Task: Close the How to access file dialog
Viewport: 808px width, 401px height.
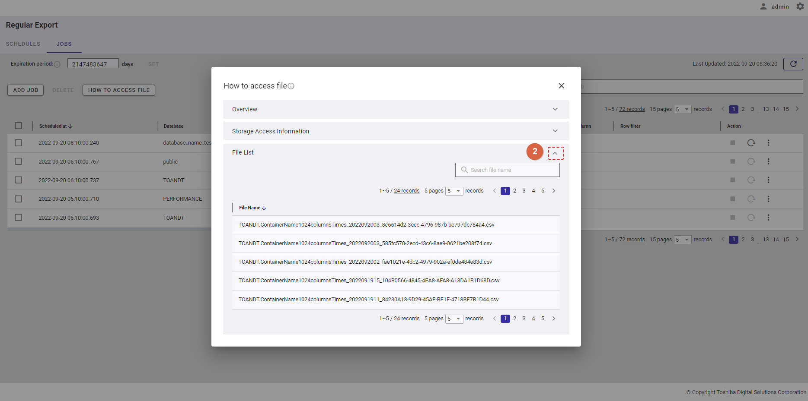Action: [x=561, y=86]
